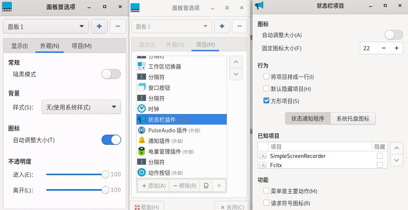Move known item up in 状态栏项目

pyautogui.click(x=397, y=148)
